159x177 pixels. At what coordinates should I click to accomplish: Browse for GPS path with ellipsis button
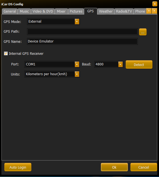coord(143,32)
